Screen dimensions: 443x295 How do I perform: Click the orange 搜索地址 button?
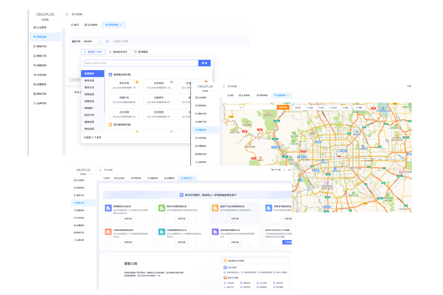[x=284, y=108]
